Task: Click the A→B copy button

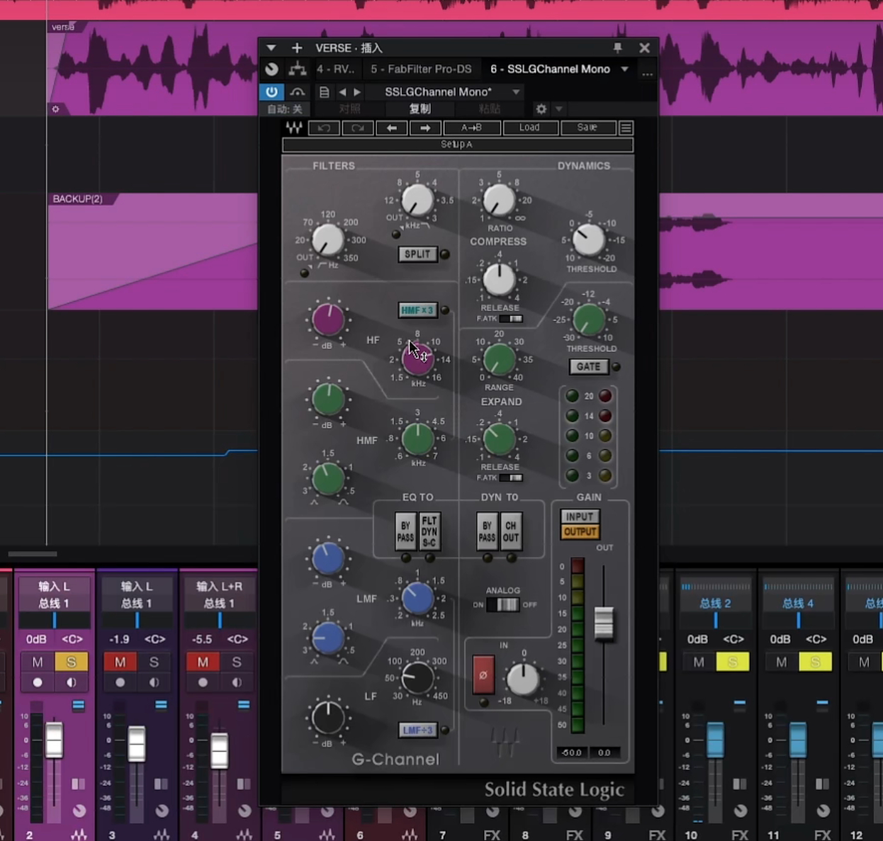Action: (x=471, y=128)
